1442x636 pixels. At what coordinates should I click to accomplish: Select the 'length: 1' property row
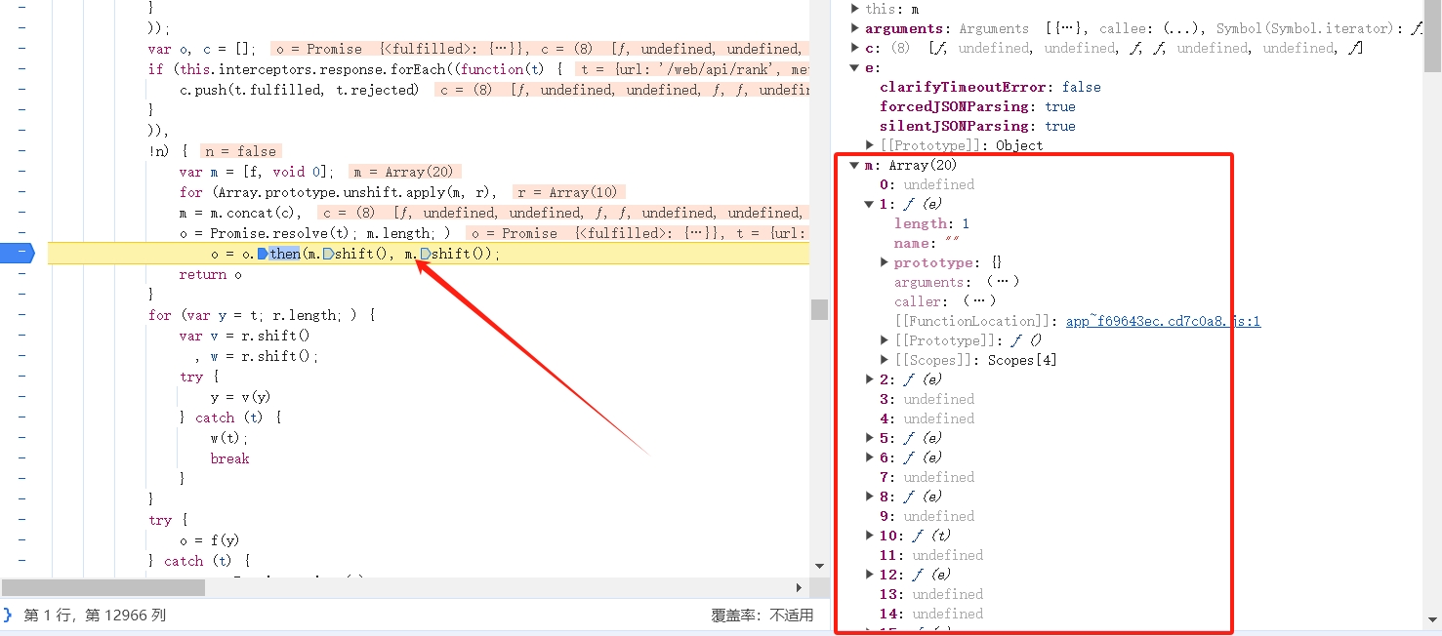coord(932,223)
